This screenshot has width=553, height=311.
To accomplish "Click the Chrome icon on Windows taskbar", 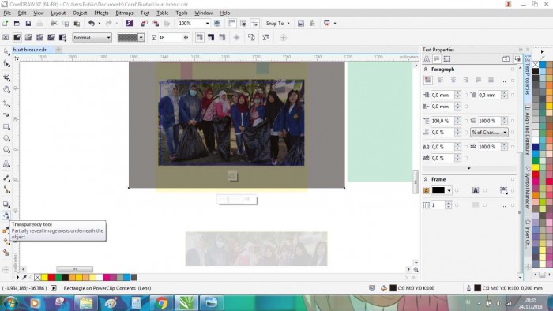I will pyautogui.click(x=162, y=303).
